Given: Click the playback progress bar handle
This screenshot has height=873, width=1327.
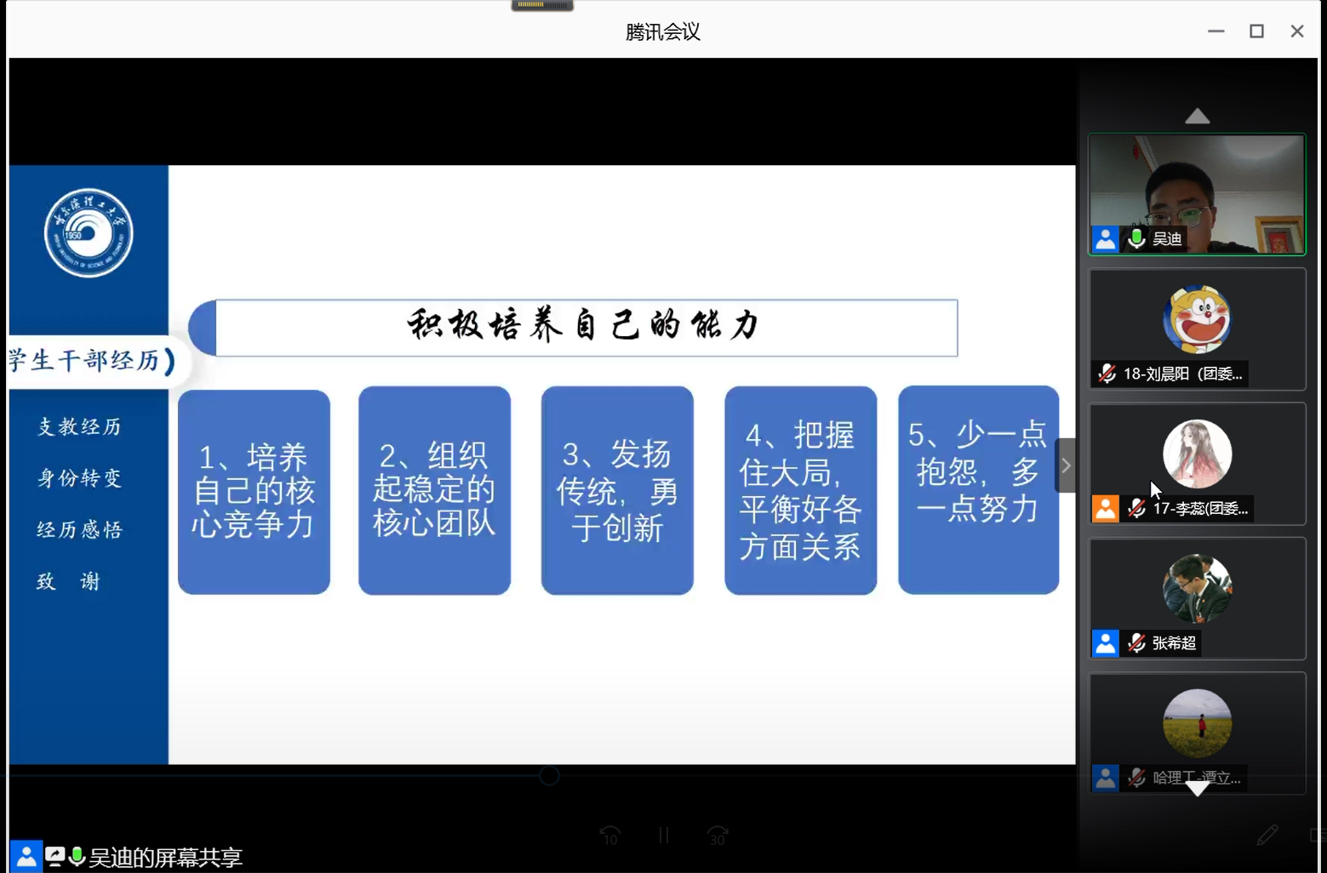Looking at the screenshot, I should [x=549, y=775].
